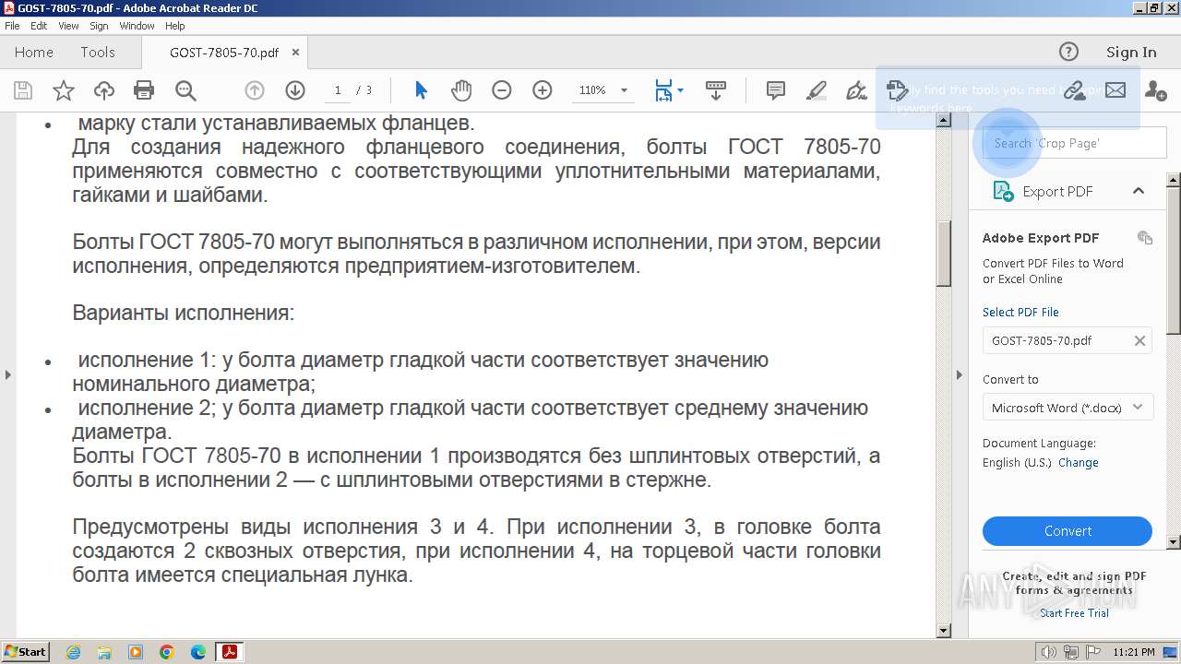Open Internet Explorer from taskbar

pos(73,652)
